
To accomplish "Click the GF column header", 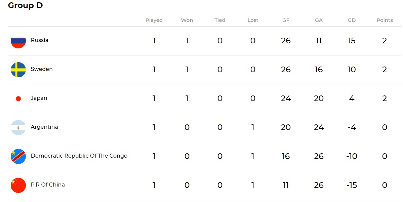I will click(x=286, y=20).
